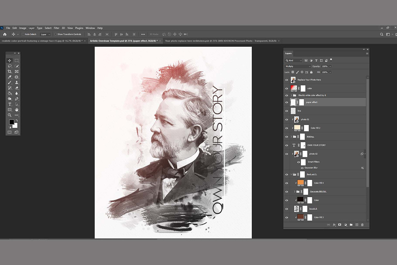Select the Pen tool

[17, 99]
